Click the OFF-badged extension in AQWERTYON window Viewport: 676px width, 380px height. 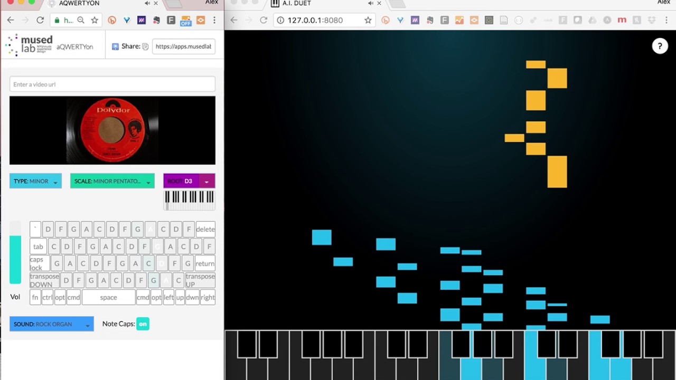185,21
